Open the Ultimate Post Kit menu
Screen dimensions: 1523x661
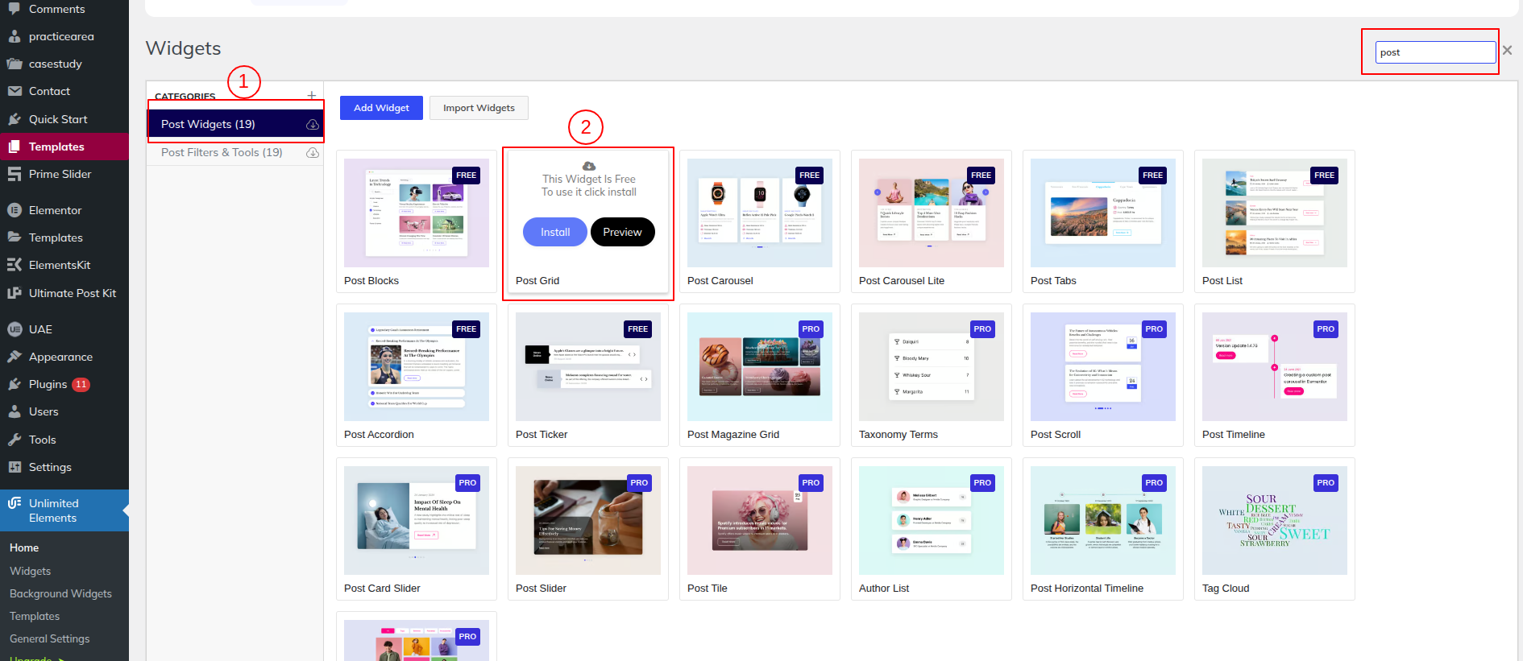point(64,293)
